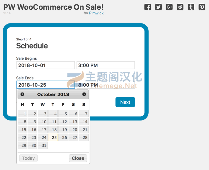Close the datepicker popup
Screen dimensions: 209x170
[x=78, y=158]
